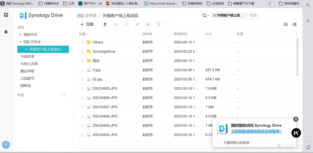Open 已加星号 in sidebar
This screenshot has height=153, width=313.
(x=27, y=79)
